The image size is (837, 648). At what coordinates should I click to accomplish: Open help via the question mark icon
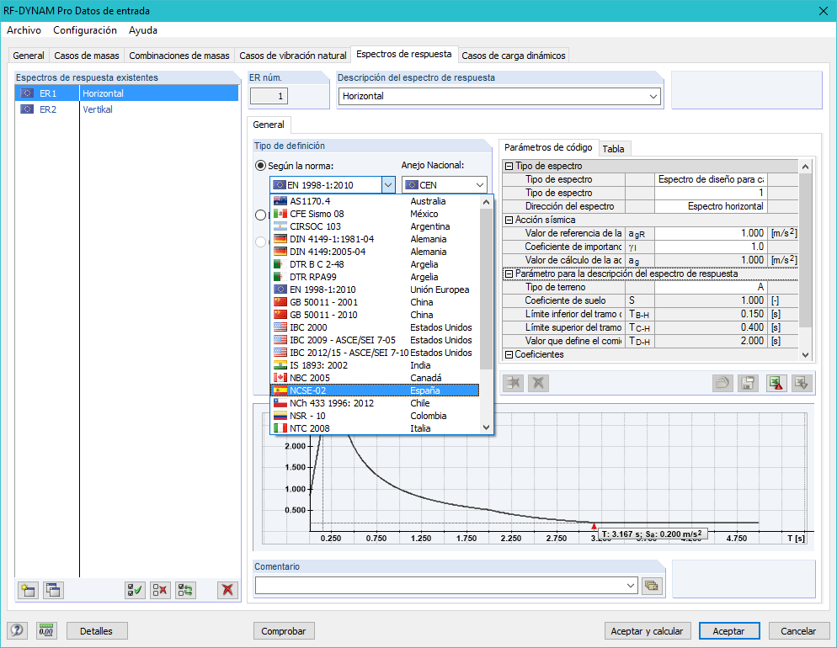pos(17,631)
